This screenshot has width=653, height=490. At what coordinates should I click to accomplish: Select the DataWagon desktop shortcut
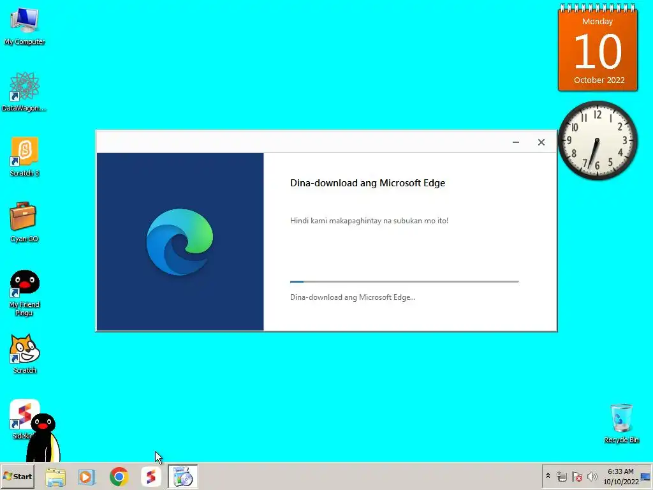(x=24, y=92)
